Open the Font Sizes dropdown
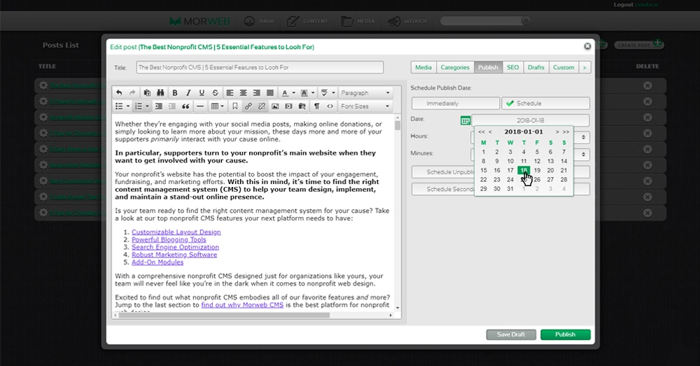 pos(365,106)
